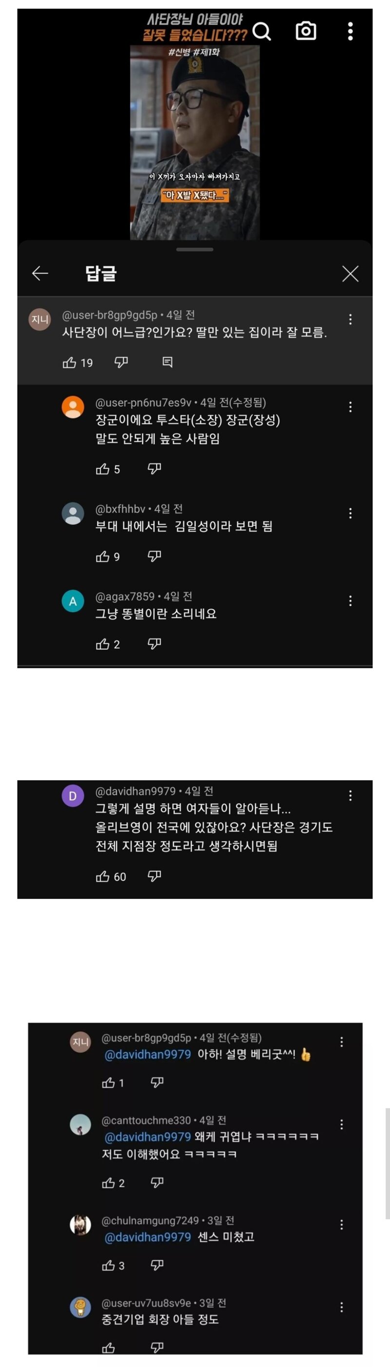This screenshot has width=390, height=1370.
Task: Grab the drag handle above 답글
Action: click(195, 249)
